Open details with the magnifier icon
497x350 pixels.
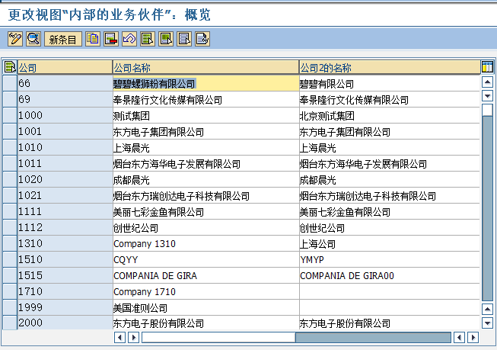click(33, 39)
